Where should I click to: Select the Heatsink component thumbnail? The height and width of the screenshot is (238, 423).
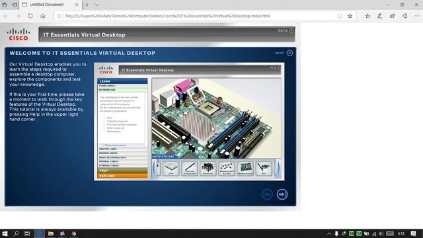coord(208,169)
